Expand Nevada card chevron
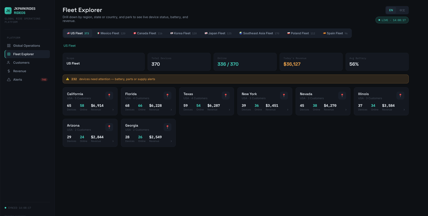 click(x=346, y=110)
